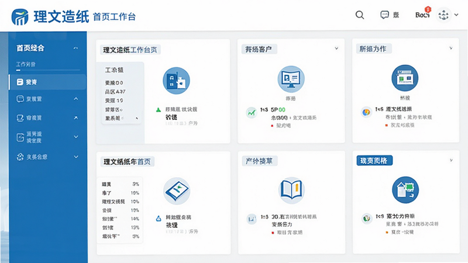The height and width of the screenshot is (263, 468).
Task: Open the user avatar icon in the header
Action: [443, 15]
